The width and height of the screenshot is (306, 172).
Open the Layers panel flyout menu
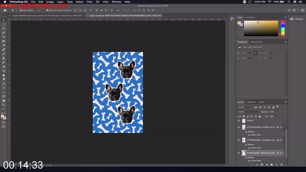point(285,102)
